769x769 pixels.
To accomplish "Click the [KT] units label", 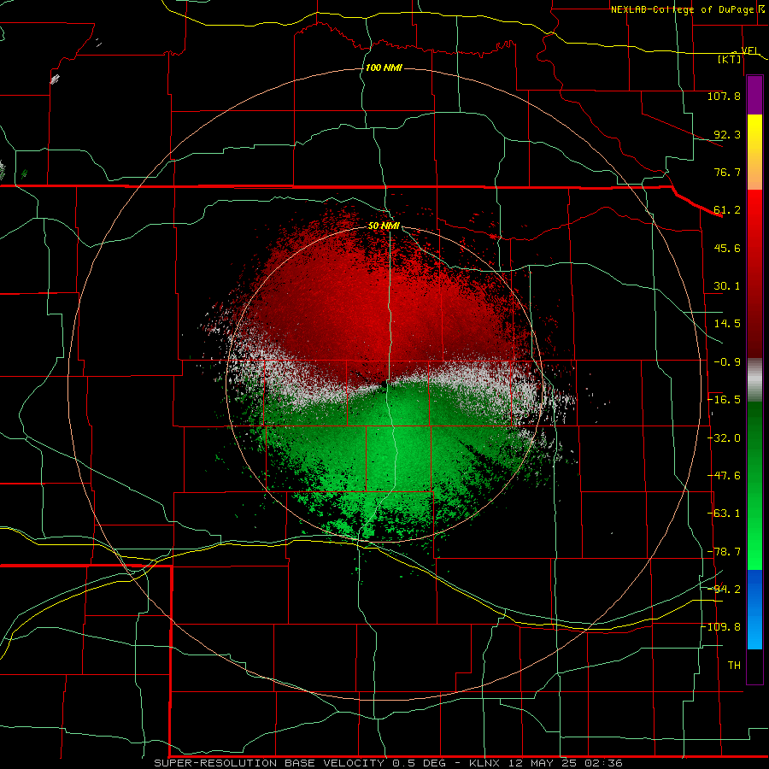I will [730, 59].
